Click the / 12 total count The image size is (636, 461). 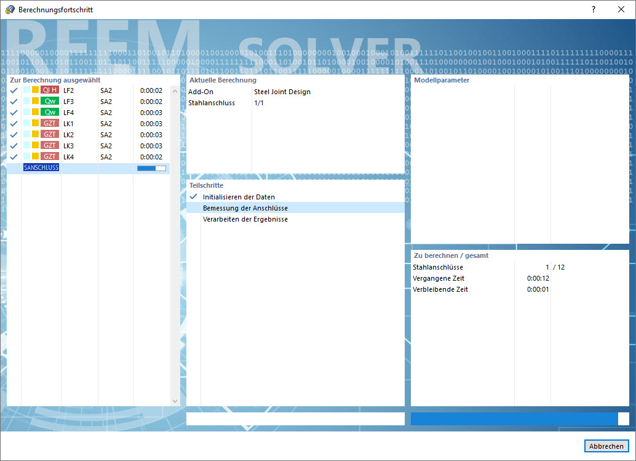click(559, 267)
